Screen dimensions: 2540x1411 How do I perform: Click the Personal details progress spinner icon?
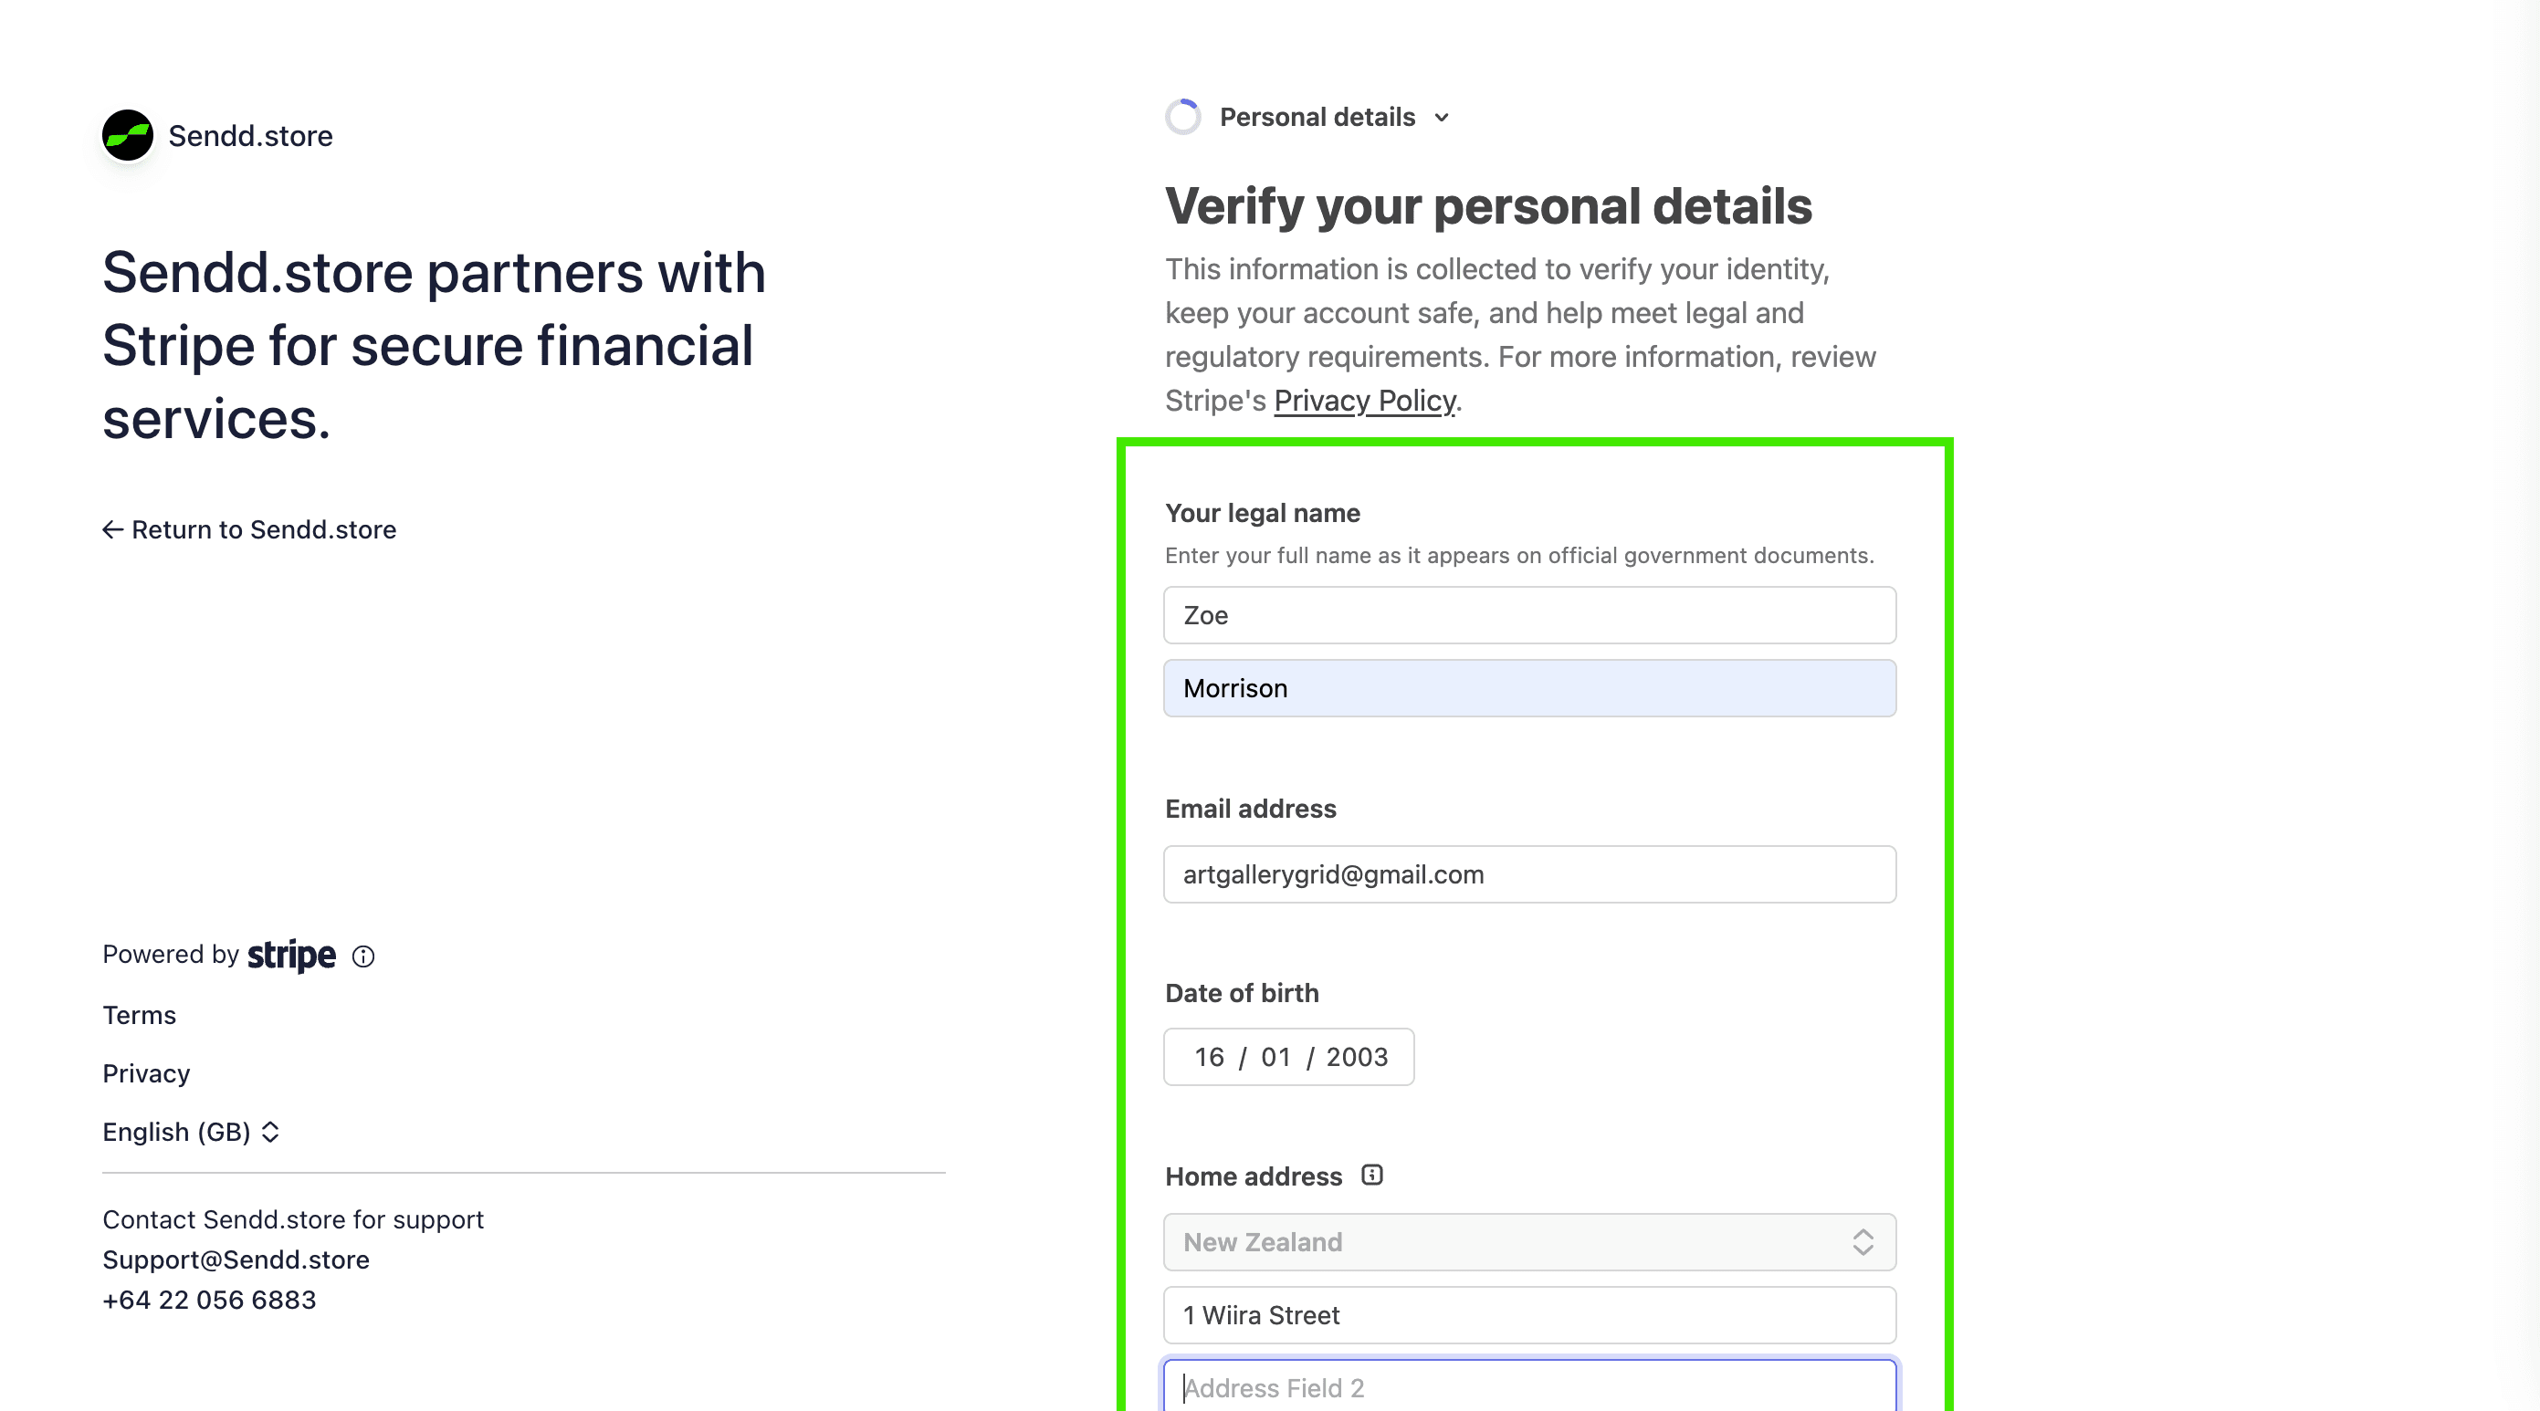(x=1182, y=116)
